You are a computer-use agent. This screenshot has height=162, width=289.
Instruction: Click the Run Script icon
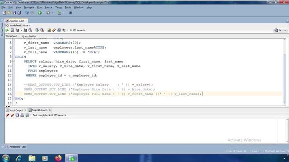12,30
